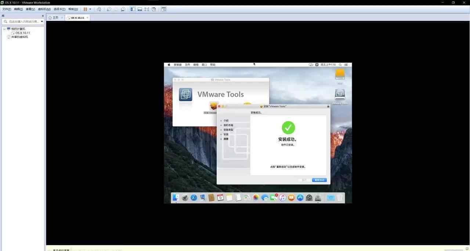Click the thumbnail bar toolbar icon

pos(140,9)
